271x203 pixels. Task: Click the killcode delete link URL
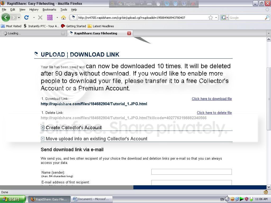(x=124, y=118)
